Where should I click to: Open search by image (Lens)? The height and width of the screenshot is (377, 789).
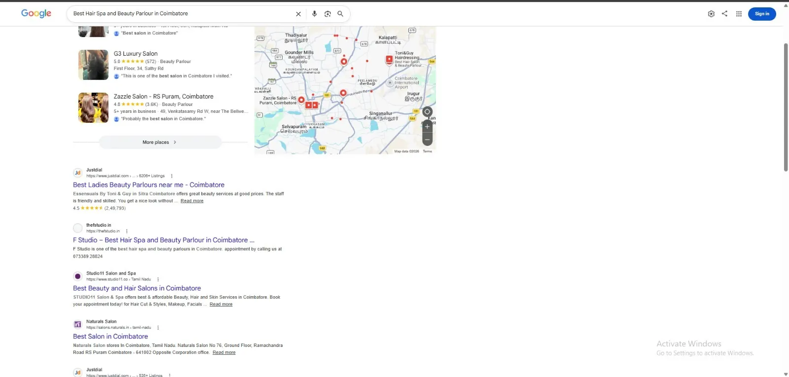(x=327, y=14)
